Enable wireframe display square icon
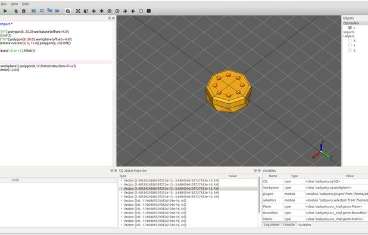368x235 pixels. (141, 11)
